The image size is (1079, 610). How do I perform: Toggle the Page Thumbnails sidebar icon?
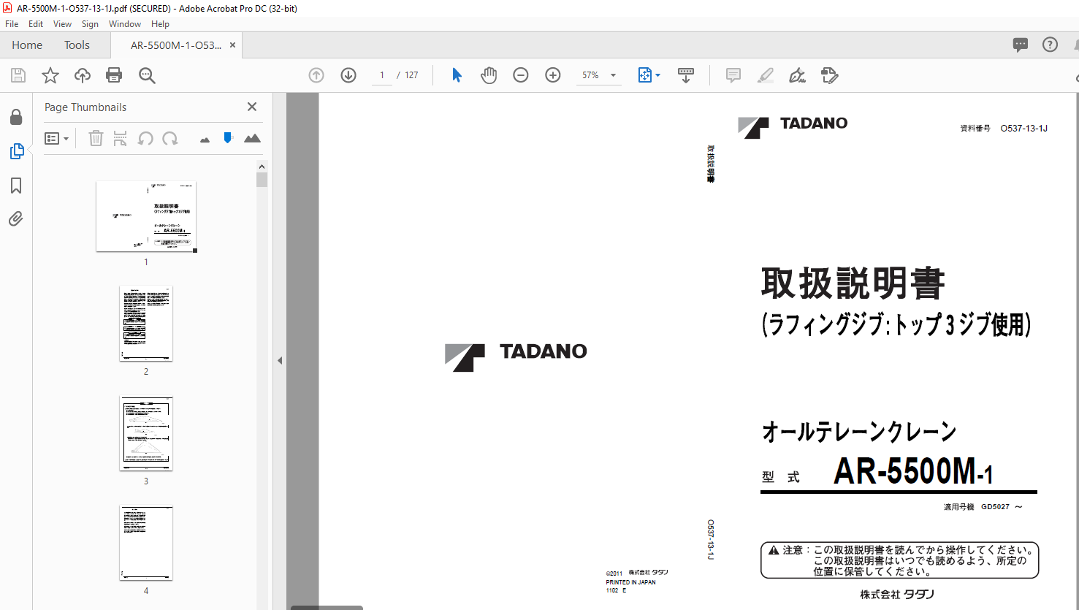click(16, 151)
